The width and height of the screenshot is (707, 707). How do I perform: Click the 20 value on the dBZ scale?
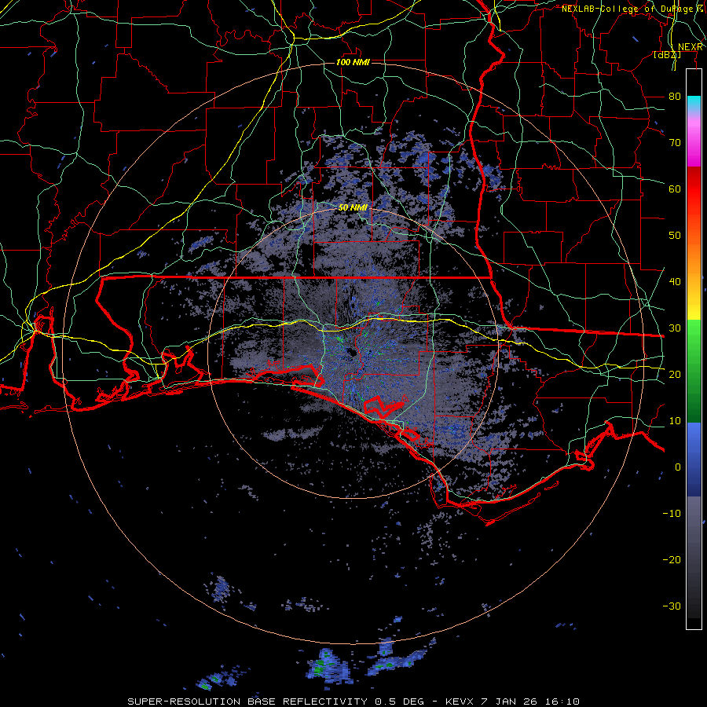coord(675,374)
